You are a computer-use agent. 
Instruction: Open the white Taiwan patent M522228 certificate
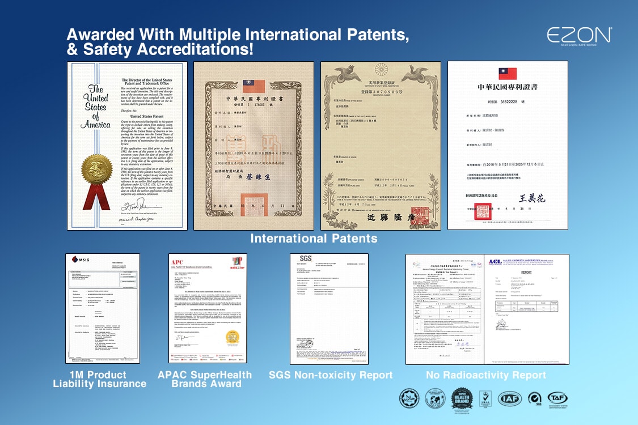[x=508, y=146]
